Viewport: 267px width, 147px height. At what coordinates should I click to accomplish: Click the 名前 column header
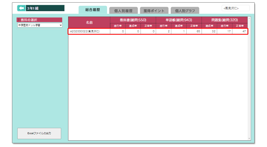pyautogui.click(x=89, y=22)
